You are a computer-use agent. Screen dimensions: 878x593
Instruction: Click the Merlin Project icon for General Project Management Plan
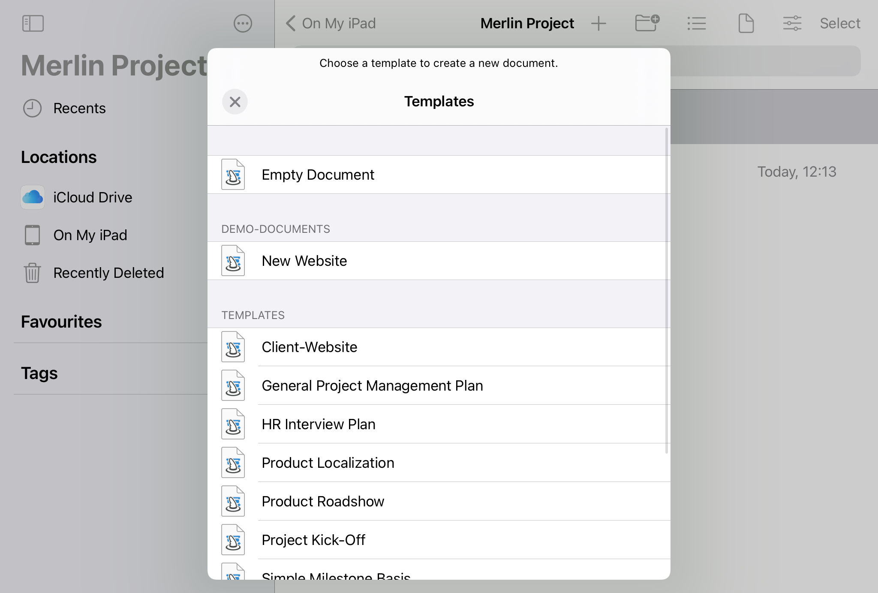coord(233,385)
